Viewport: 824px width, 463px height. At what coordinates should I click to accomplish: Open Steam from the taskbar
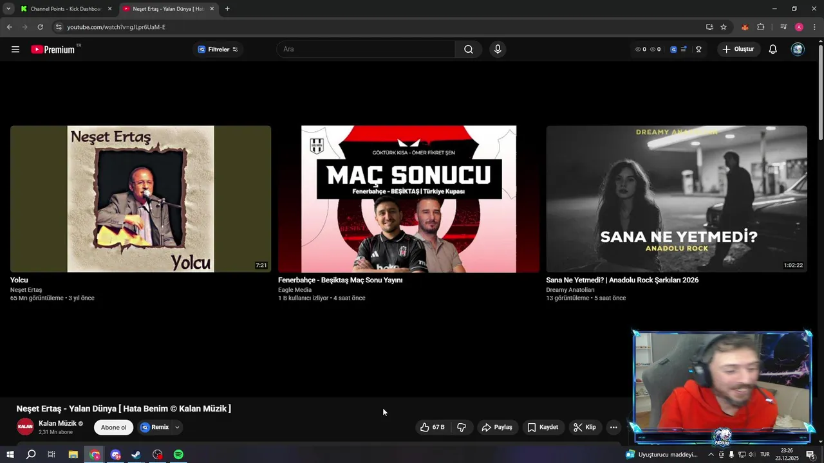(136, 455)
